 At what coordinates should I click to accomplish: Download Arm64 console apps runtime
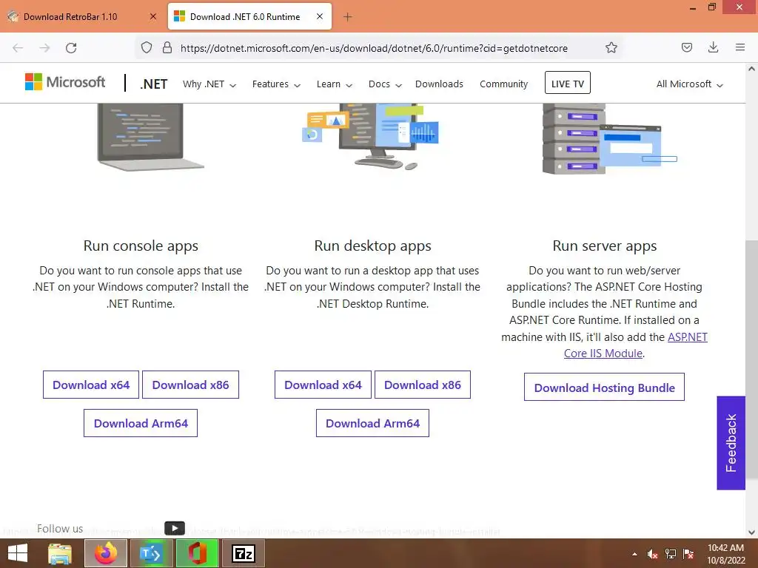pos(141,423)
